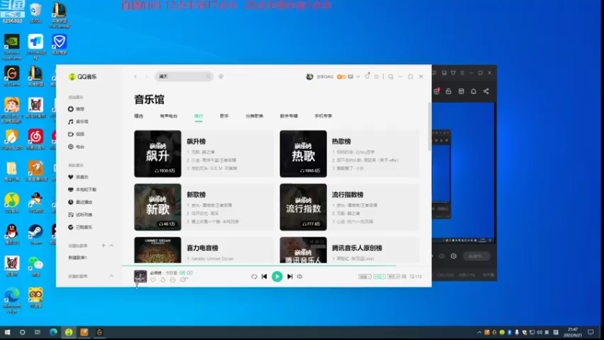Open 最近播放 recent plays in sidebar
This screenshot has height=340, width=604.
80,202
